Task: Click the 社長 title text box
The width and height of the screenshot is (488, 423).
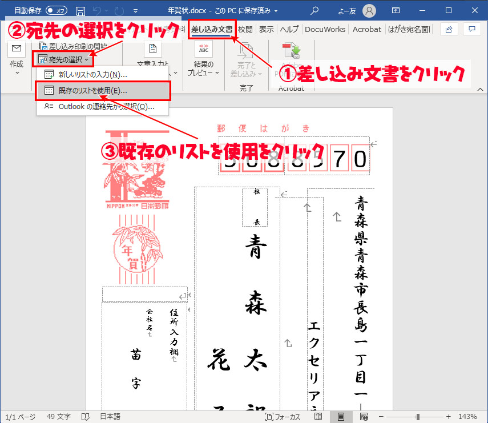Action: 255,207
